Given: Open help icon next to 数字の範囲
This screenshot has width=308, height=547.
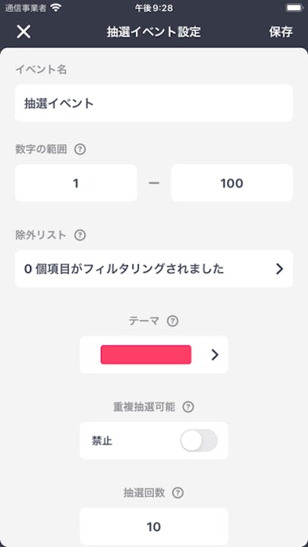Looking at the screenshot, I should tap(80, 150).
